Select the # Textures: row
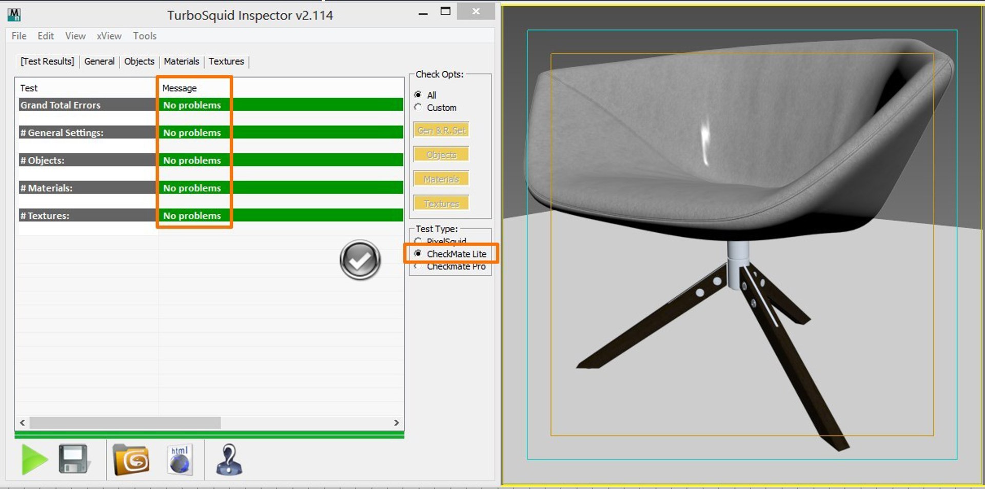The height and width of the screenshot is (489, 985). pos(211,215)
